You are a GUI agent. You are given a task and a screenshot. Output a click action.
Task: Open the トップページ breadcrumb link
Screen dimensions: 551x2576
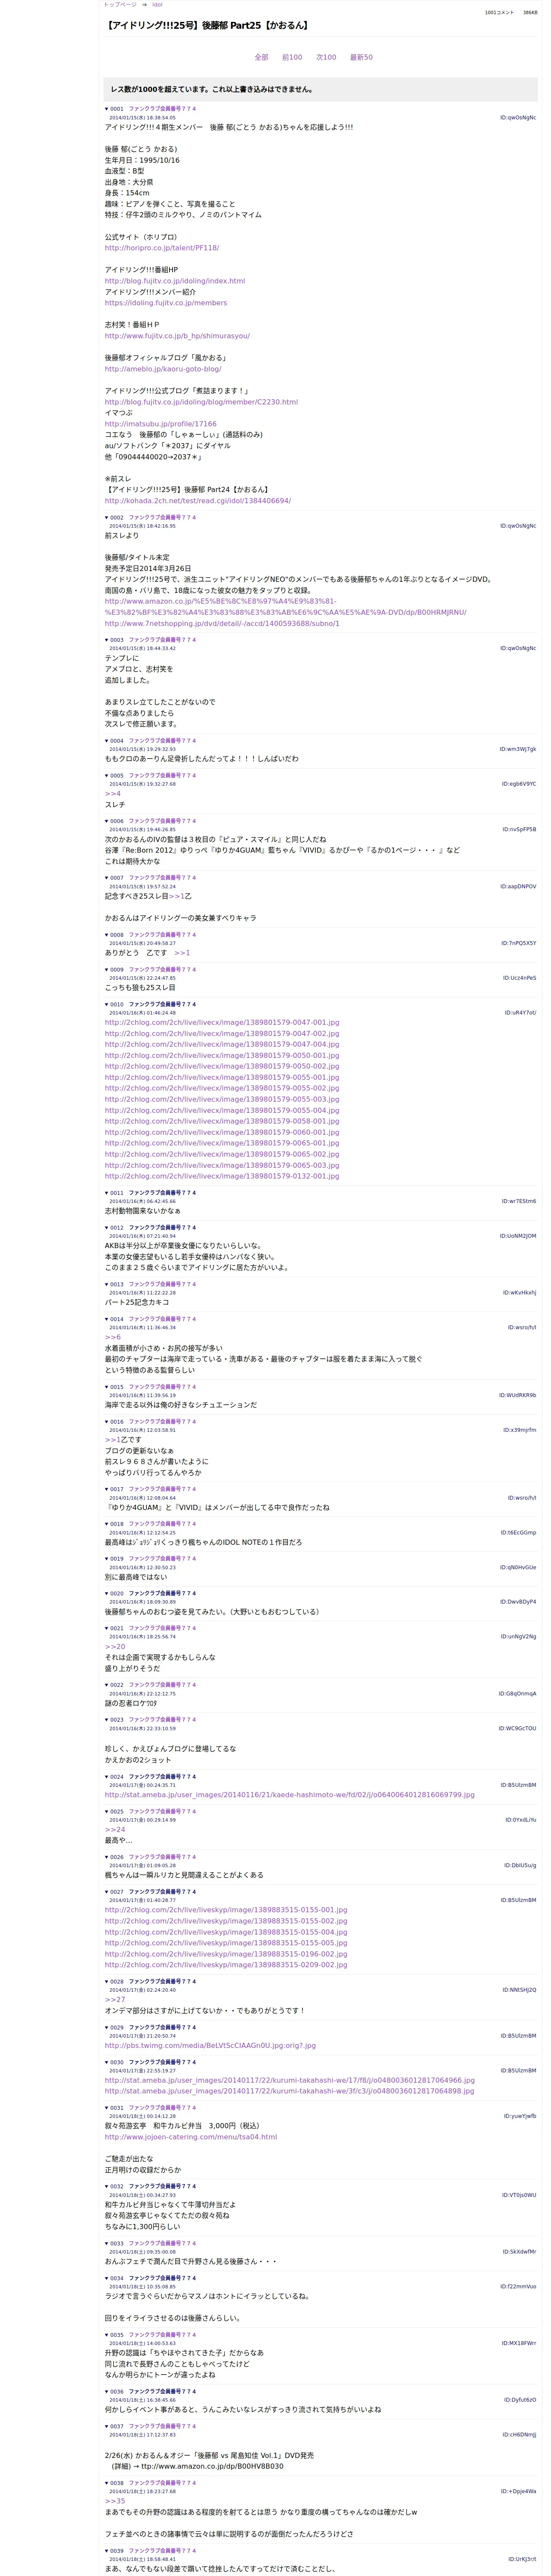[120, 5]
